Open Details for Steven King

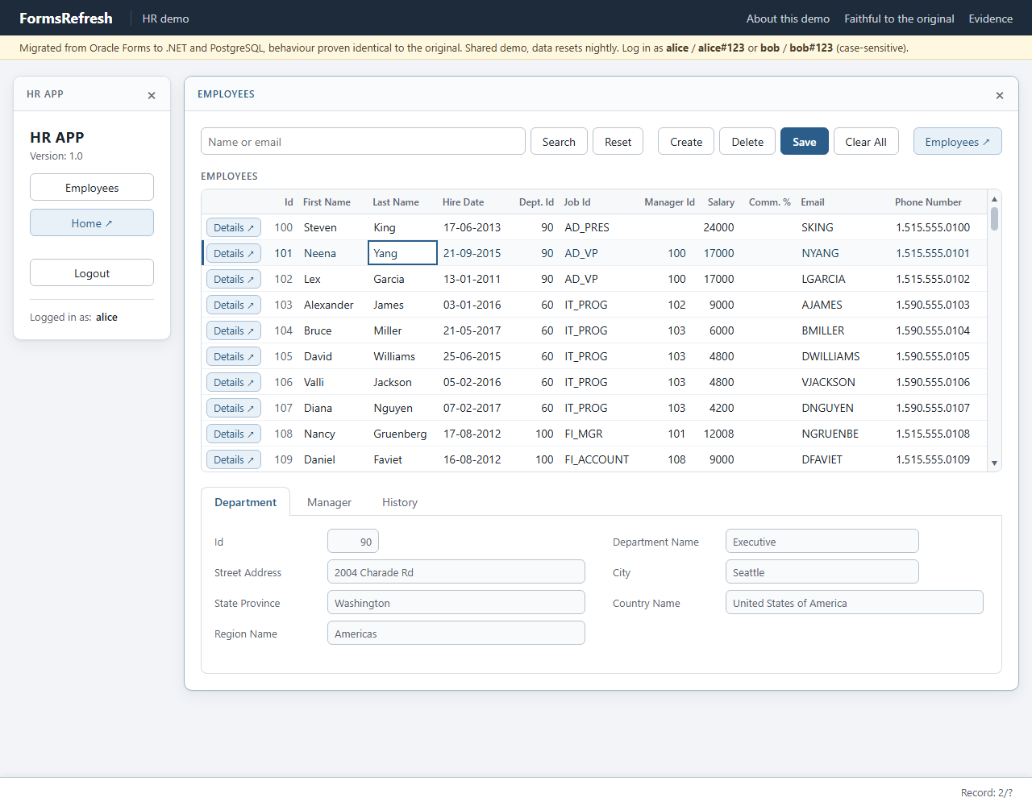pos(234,228)
